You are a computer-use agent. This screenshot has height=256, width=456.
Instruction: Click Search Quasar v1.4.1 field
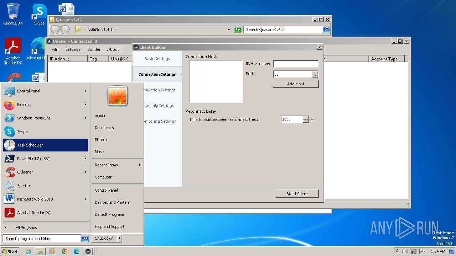click(x=283, y=30)
